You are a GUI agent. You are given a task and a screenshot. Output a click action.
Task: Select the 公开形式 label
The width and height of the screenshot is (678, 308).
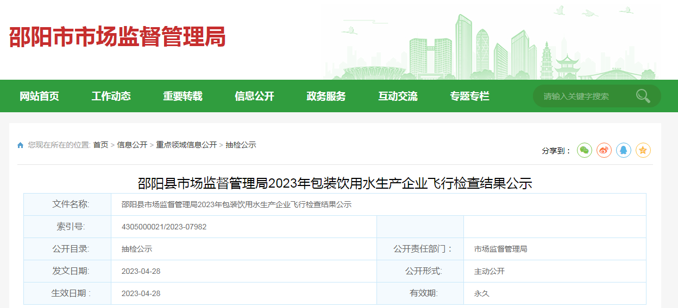[423, 271]
